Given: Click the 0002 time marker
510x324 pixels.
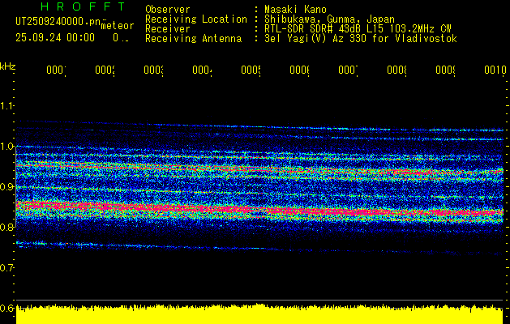Looking at the screenshot, I should point(105,70).
